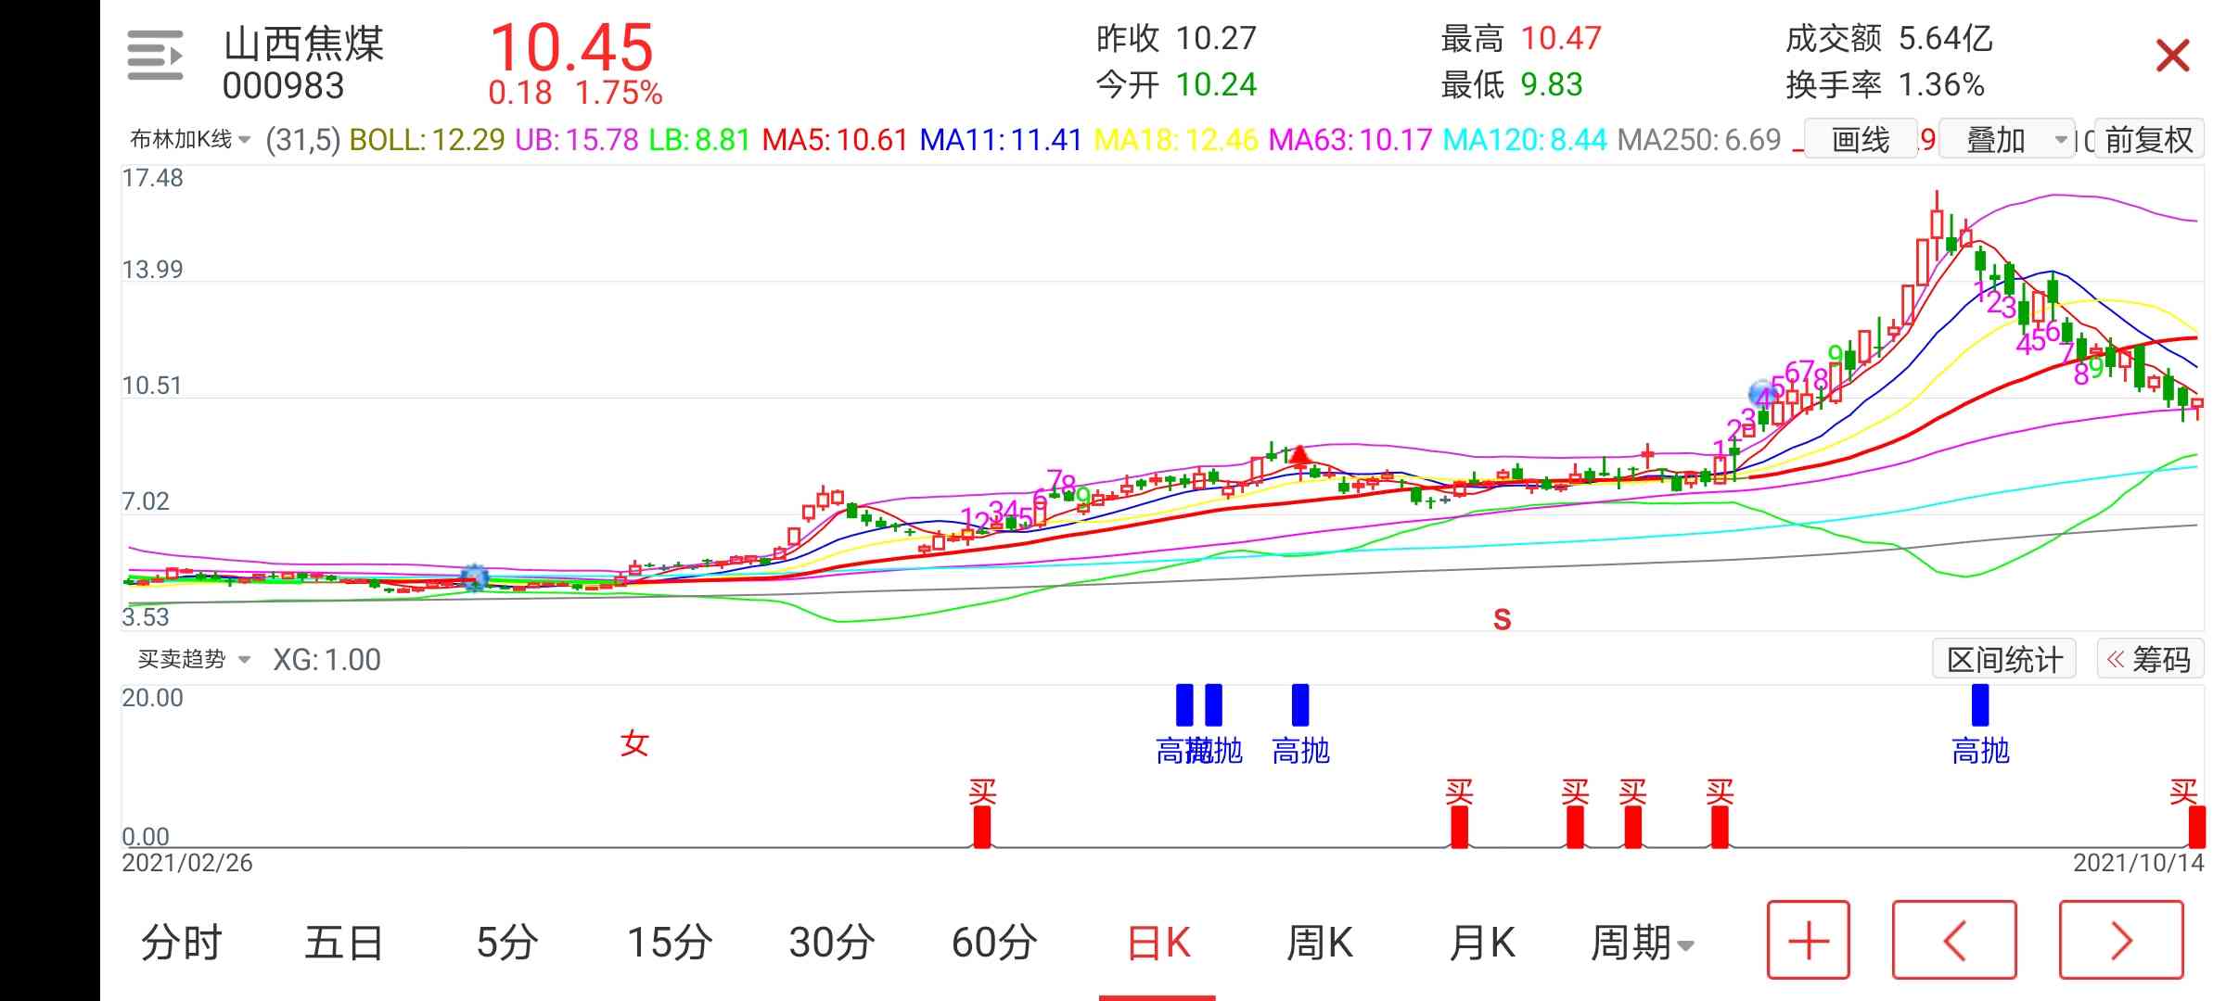This screenshot has height=1001, width=2226.
Task: Click the 换手率 1.36% value
Action: [1885, 85]
